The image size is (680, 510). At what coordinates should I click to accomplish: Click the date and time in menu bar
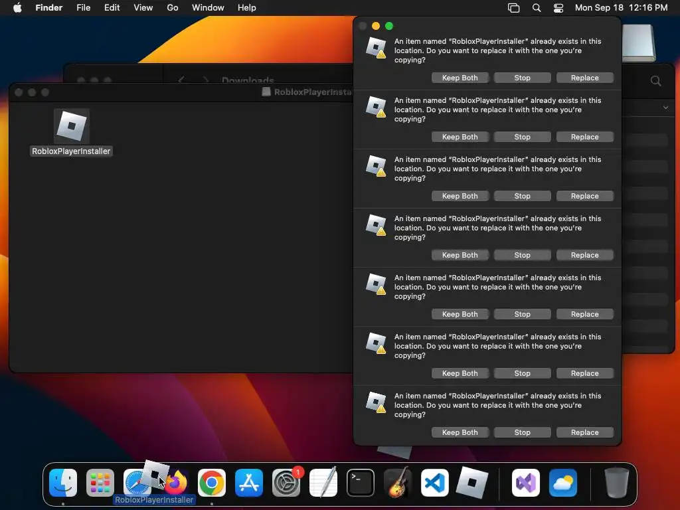(x=621, y=8)
